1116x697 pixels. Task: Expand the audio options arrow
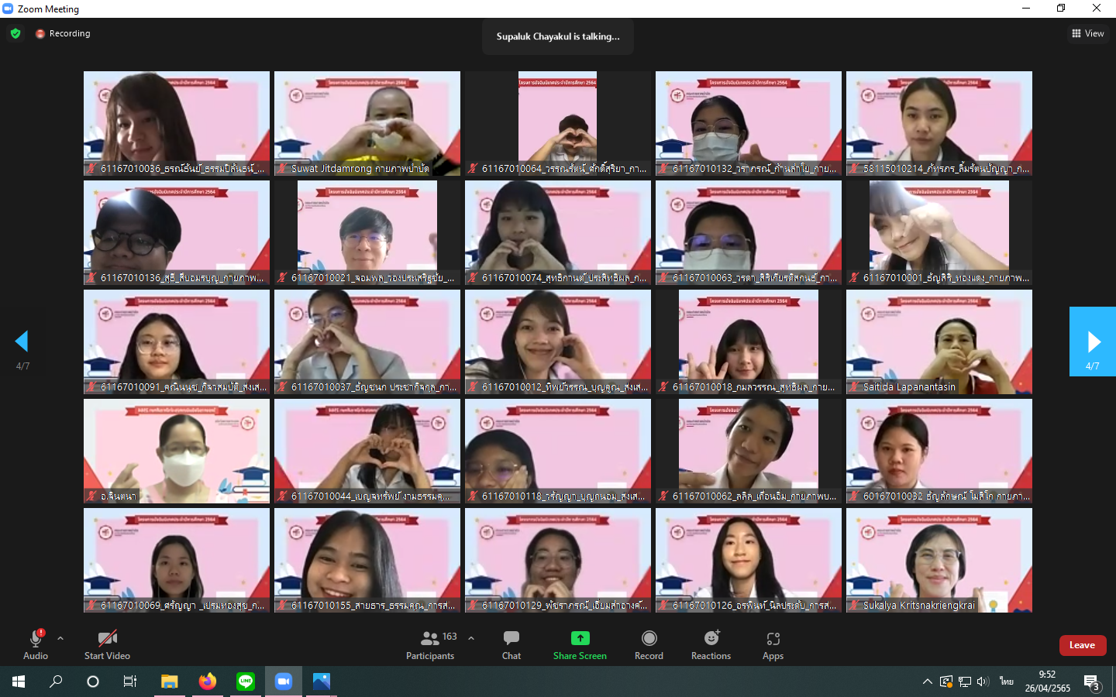pos(60,638)
